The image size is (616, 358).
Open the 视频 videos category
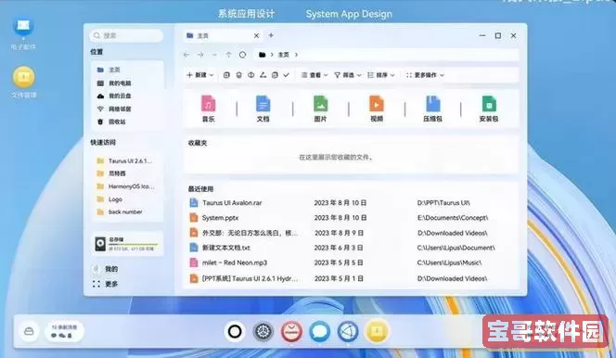click(x=377, y=109)
